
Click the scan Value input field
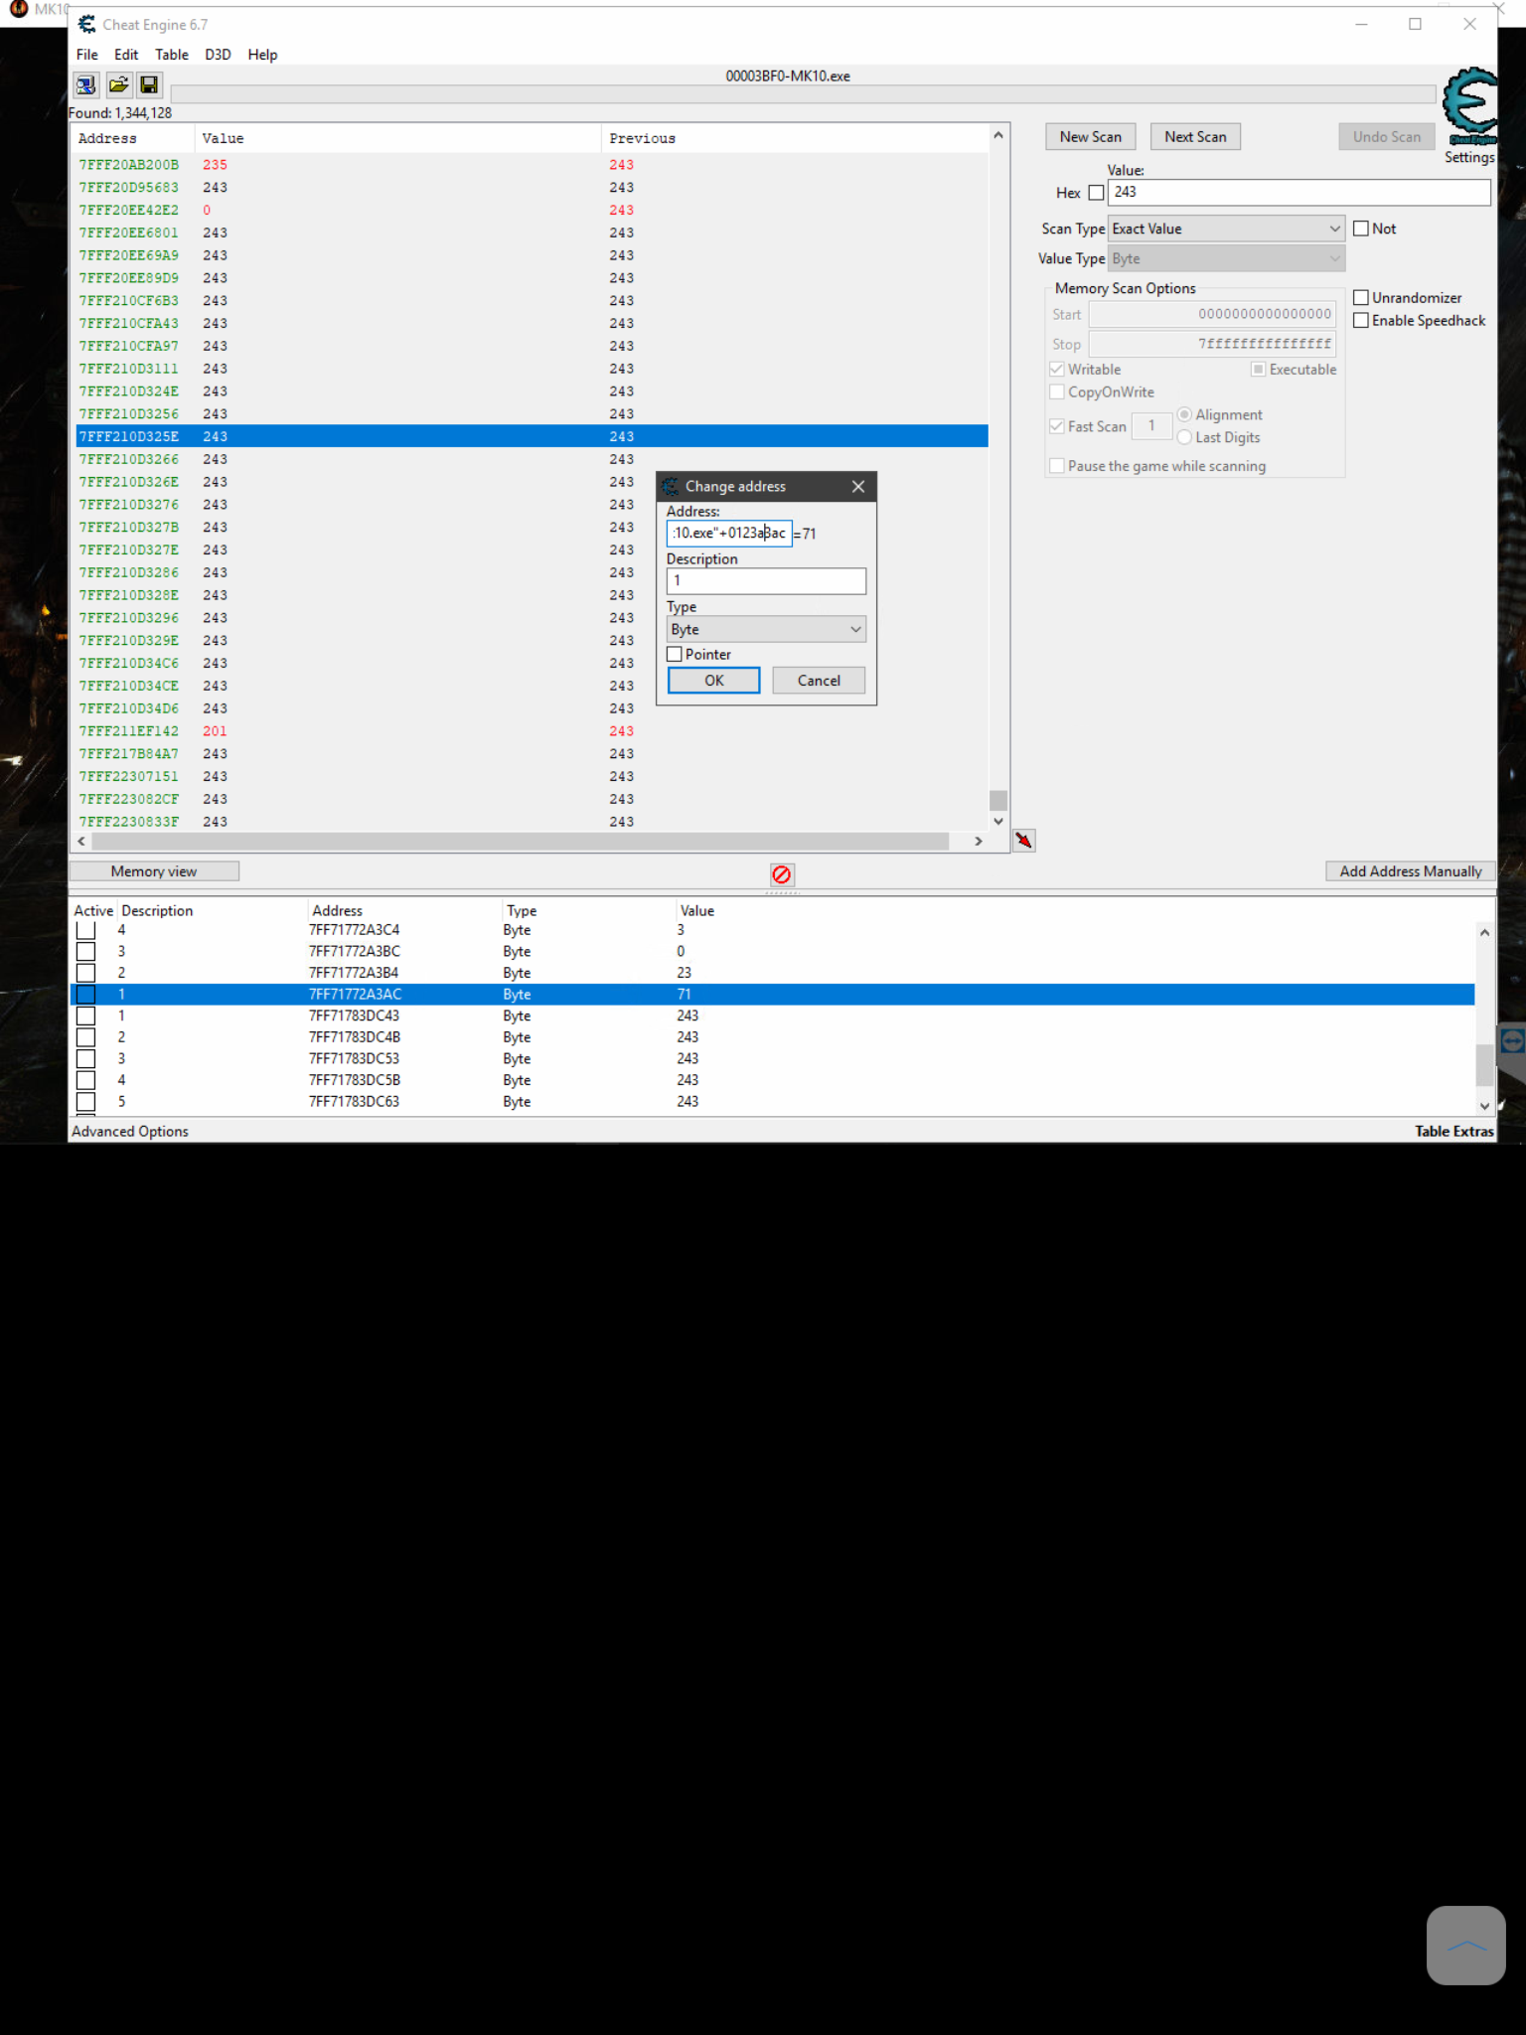pos(1298,193)
